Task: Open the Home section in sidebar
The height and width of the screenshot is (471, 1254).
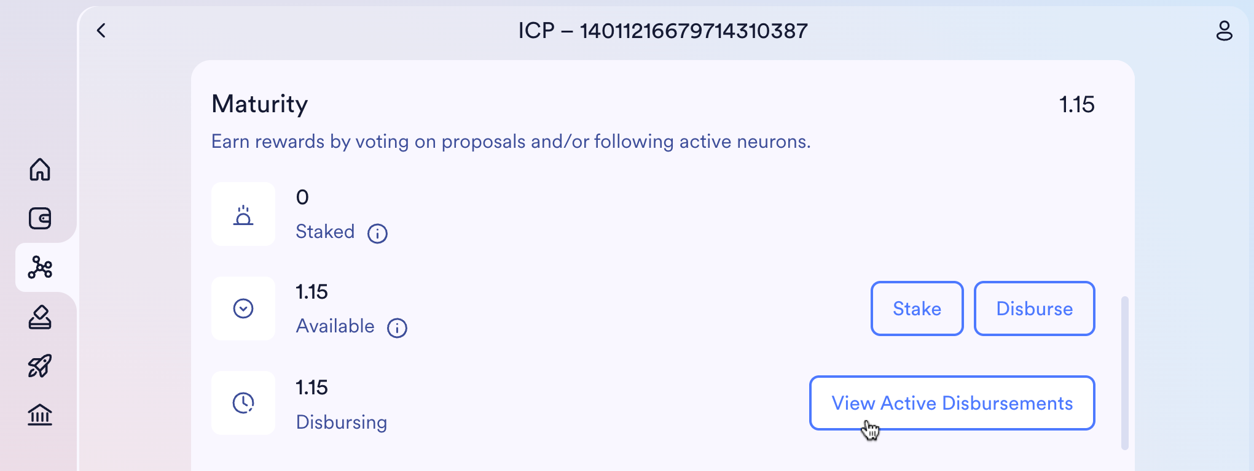Action: pyautogui.click(x=39, y=170)
